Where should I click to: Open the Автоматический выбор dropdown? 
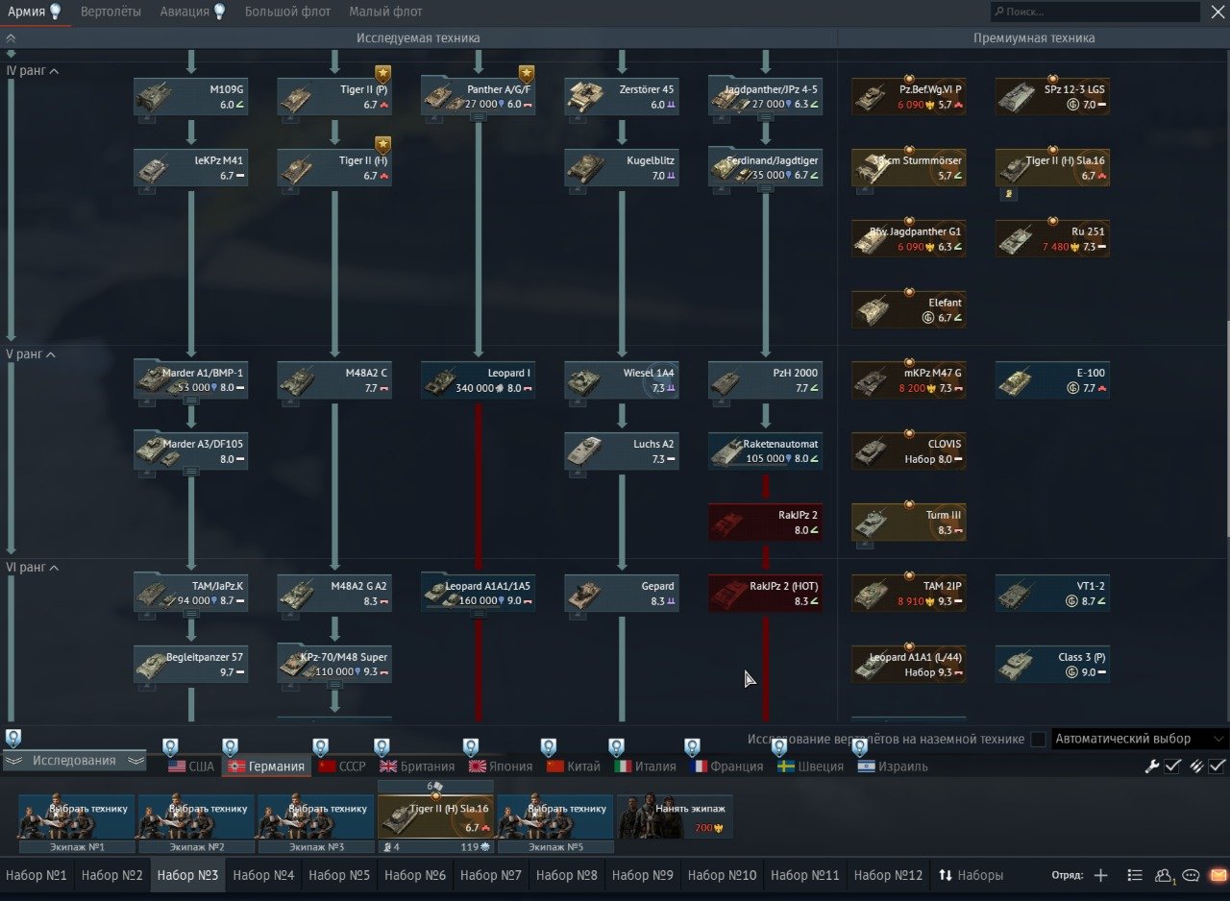[x=1139, y=739]
